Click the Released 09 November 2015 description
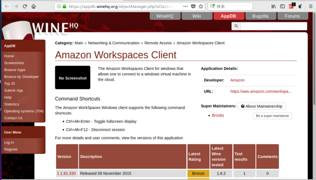This screenshot has width=316, height=180. click(x=106, y=174)
